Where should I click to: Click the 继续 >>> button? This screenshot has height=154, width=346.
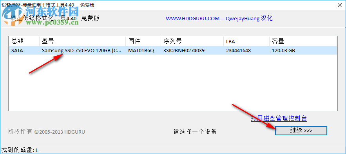[301, 131]
